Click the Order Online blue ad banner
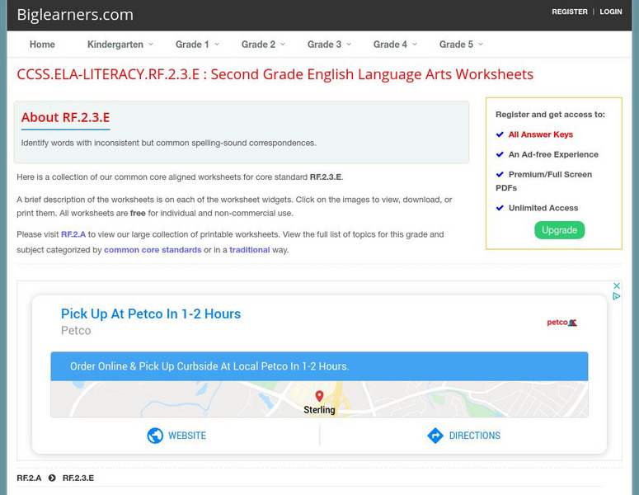The height and width of the screenshot is (495, 639). tap(319, 366)
